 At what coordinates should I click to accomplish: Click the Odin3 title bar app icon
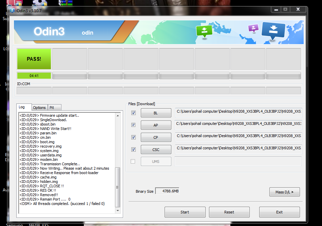pyautogui.click(x=12, y=11)
